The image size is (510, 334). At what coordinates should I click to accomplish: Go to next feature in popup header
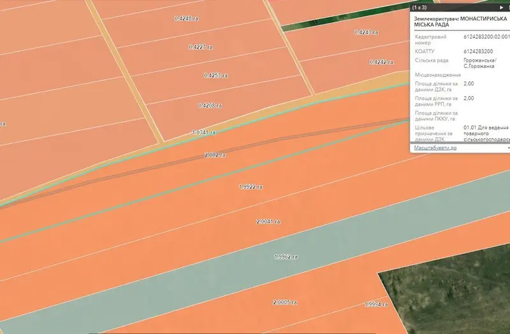[x=501, y=7]
